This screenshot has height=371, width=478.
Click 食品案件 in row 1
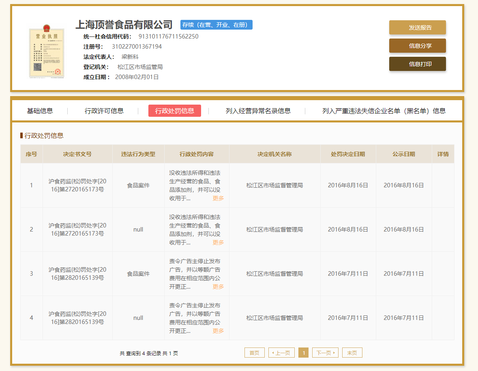[138, 185]
